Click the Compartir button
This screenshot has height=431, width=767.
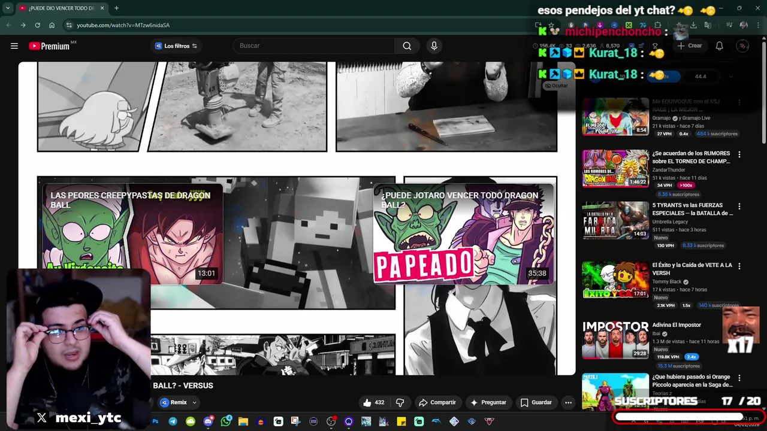point(437,402)
